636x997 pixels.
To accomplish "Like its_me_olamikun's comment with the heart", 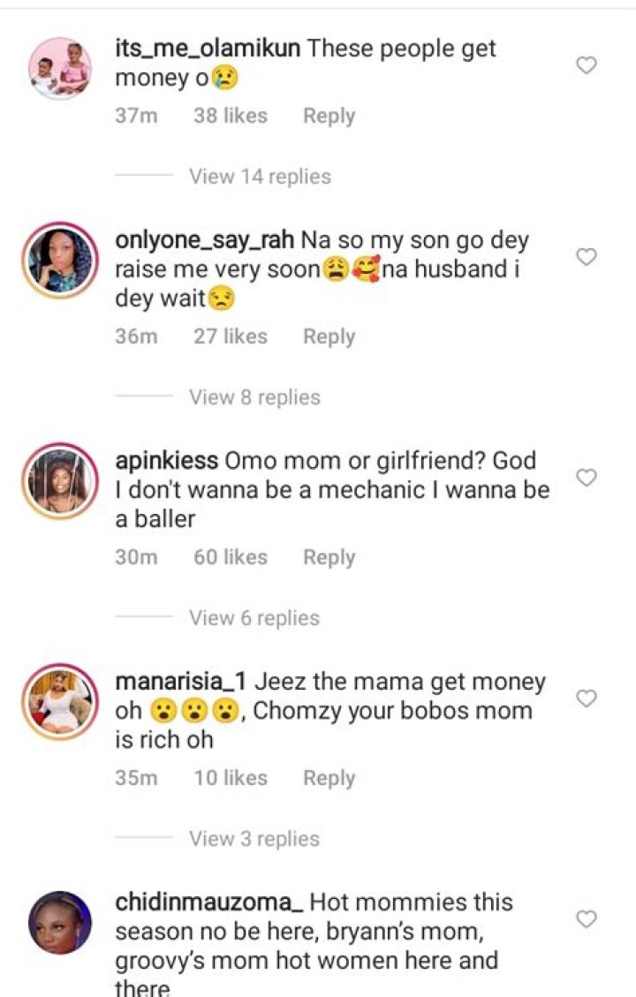I will [x=587, y=65].
